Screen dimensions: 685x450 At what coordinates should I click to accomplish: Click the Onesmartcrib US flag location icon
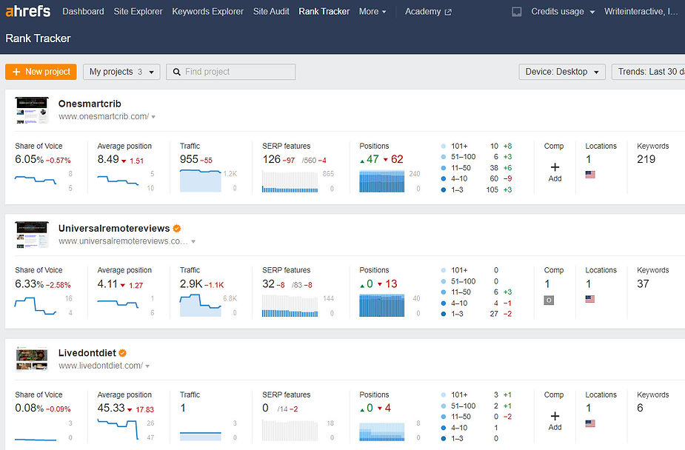click(x=590, y=175)
